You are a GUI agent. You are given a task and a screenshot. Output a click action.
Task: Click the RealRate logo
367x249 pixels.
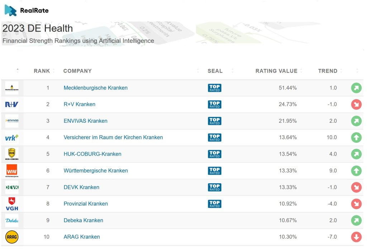tap(27, 10)
